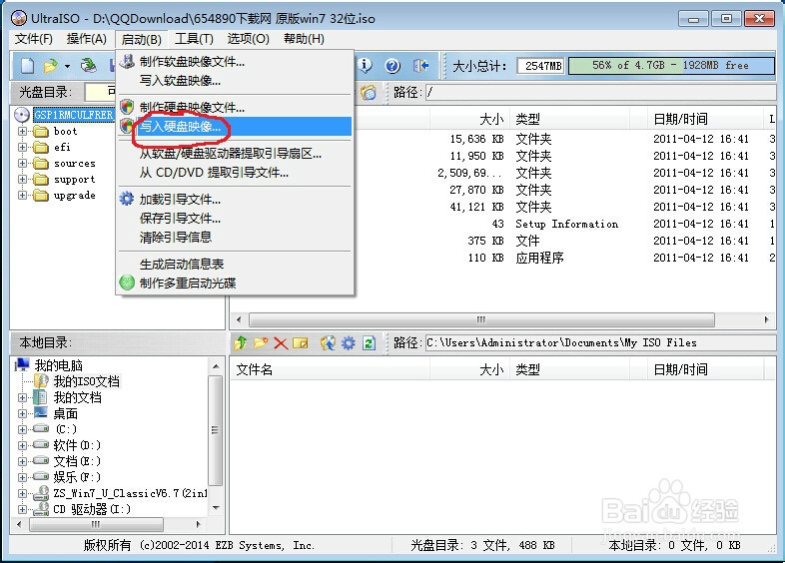Viewport: 785px width, 563px height.
Task: Click upper 日期/时间 column header
Action: click(705, 119)
